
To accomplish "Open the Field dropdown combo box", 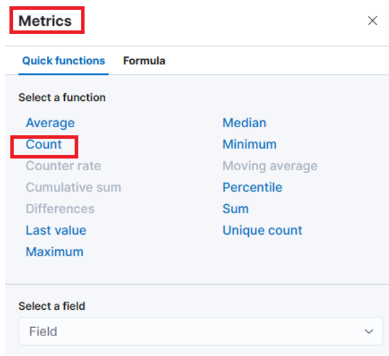I will pyautogui.click(x=193, y=332).
